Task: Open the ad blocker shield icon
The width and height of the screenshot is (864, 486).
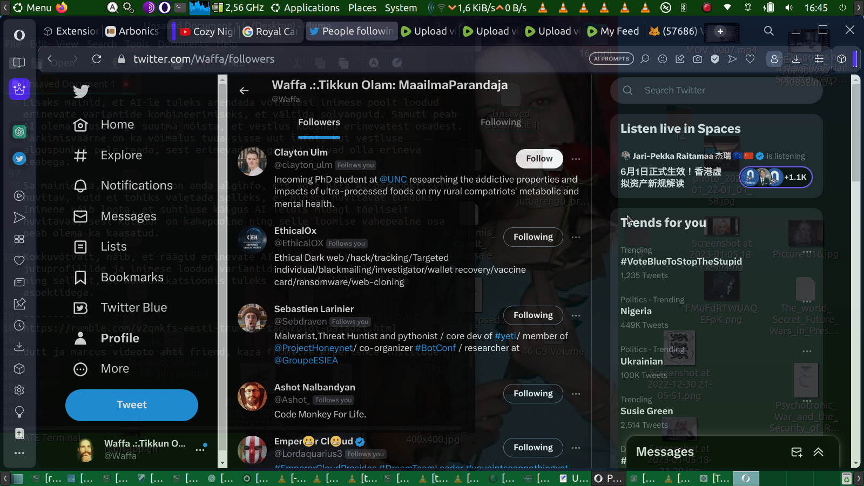Action: 715,59
